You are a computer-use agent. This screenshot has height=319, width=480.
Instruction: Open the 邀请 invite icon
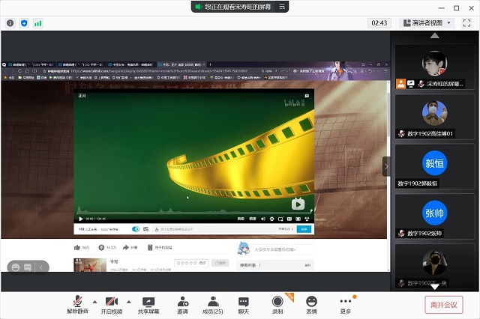click(x=182, y=301)
